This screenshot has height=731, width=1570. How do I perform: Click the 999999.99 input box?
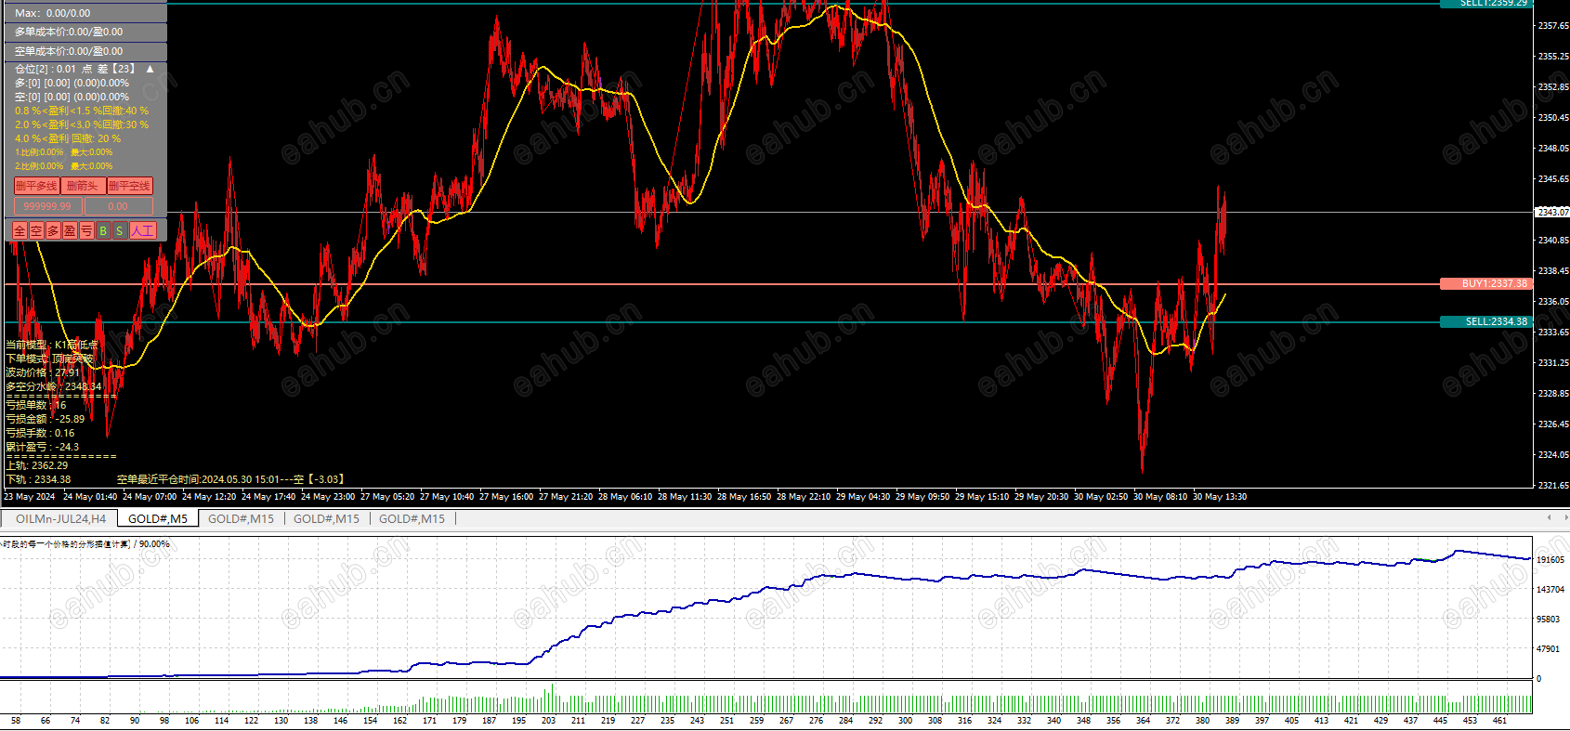[48, 206]
